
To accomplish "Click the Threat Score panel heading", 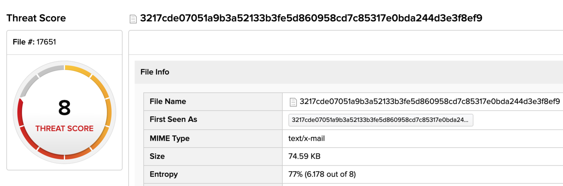I will point(36,18).
